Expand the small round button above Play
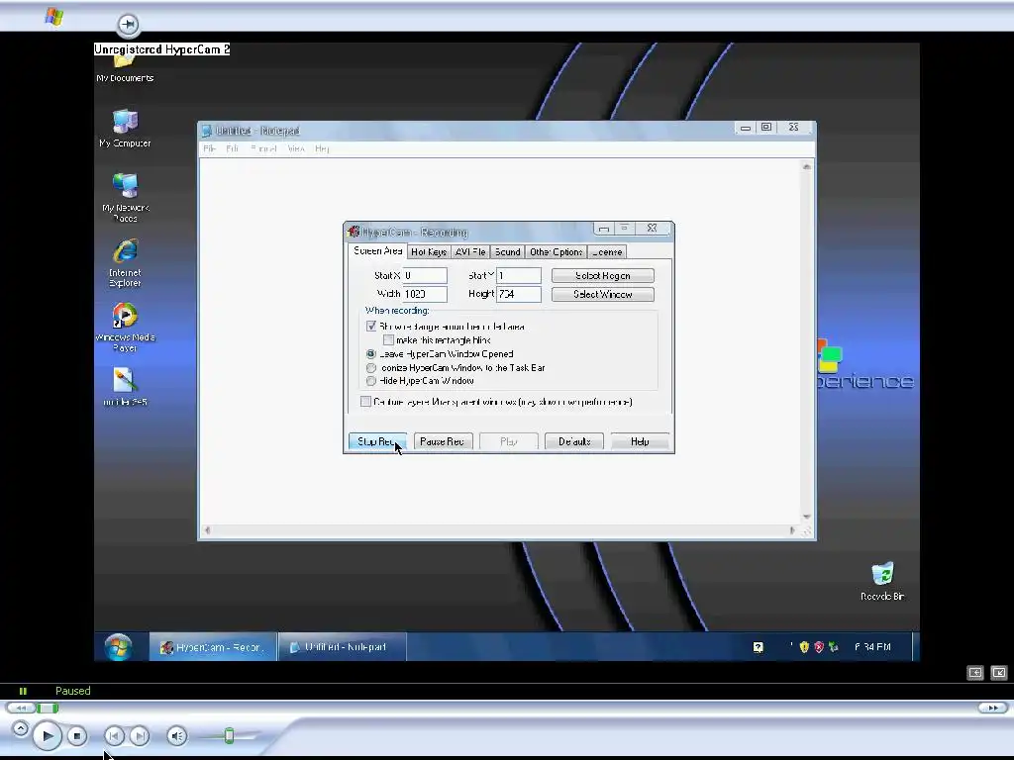 coord(20,728)
